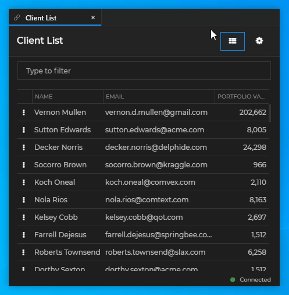
Task: Click portfolio value 8,163
Action: pos(258,200)
